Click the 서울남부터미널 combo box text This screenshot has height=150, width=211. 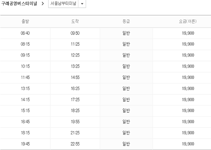[63, 4]
